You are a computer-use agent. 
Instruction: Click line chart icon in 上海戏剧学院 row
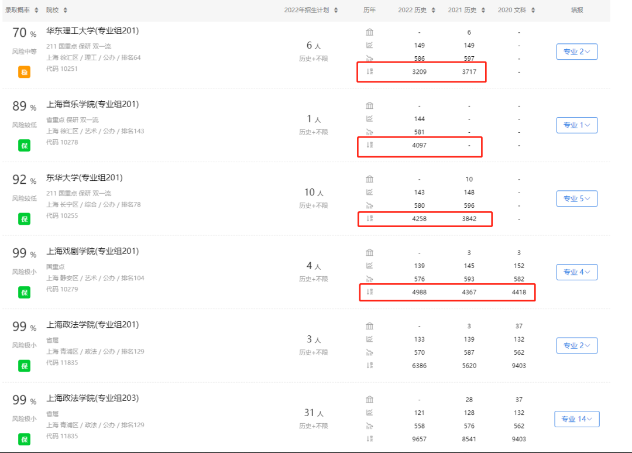point(369,266)
